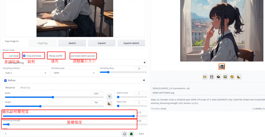
Task: Click the Height value field 768
Action: [x=97, y=102]
